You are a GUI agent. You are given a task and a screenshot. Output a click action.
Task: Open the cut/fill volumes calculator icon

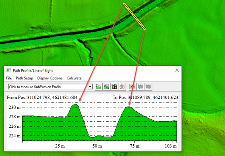(x=114, y=87)
